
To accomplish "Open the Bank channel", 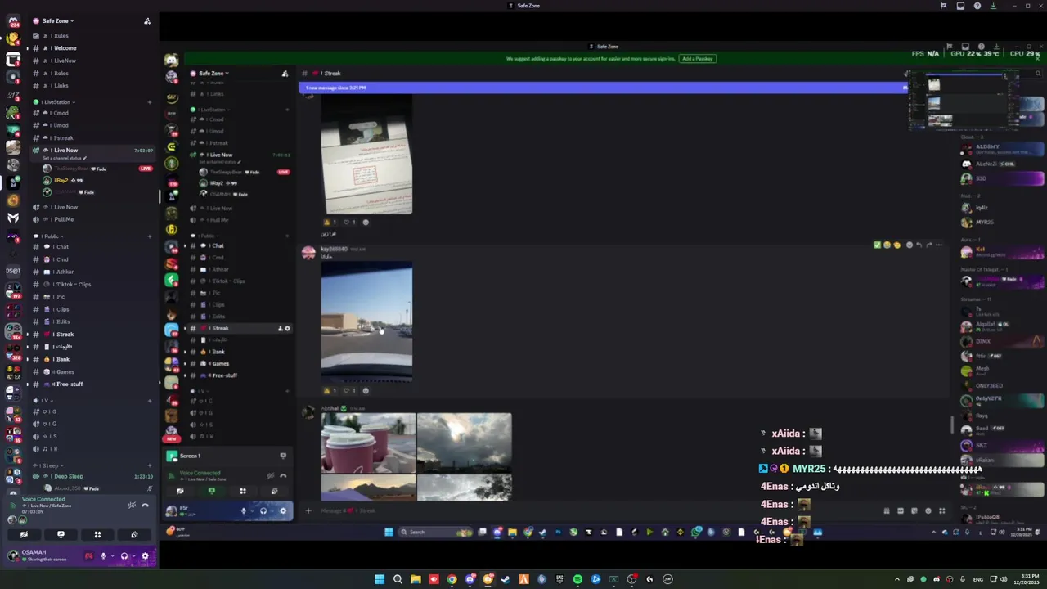I will tap(92, 359).
